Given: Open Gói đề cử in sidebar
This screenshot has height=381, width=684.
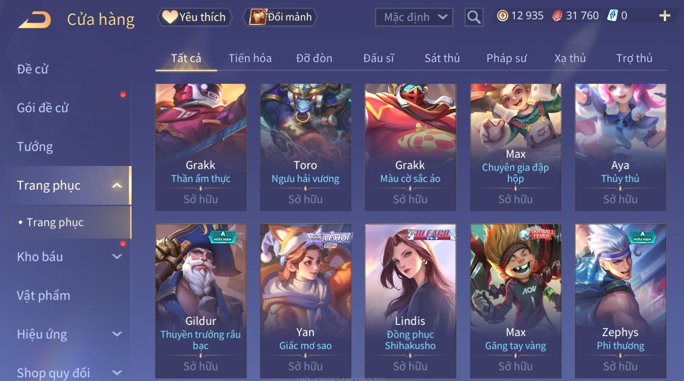Looking at the screenshot, I should pyautogui.click(x=43, y=108).
